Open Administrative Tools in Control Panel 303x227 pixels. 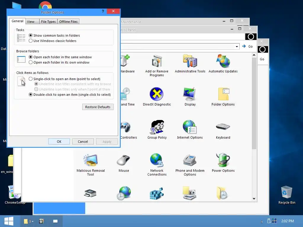(190, 64)
